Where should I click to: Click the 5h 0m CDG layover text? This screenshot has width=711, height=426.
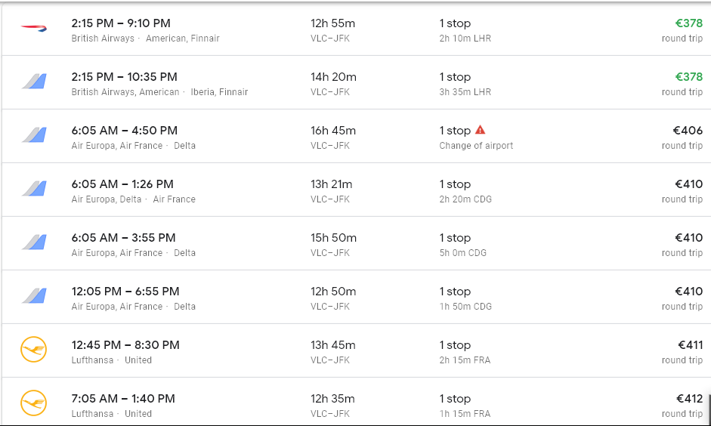pyautogui.click(x=465, y=253)
